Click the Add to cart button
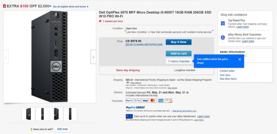This screenshot has height=134, width=277. pyautogui.click(x=179, y=53)
